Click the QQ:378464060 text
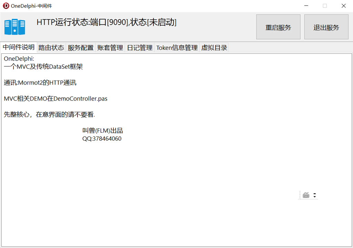Image resolution: width=353 pixels, height=248 pixels. click(102, 139)
